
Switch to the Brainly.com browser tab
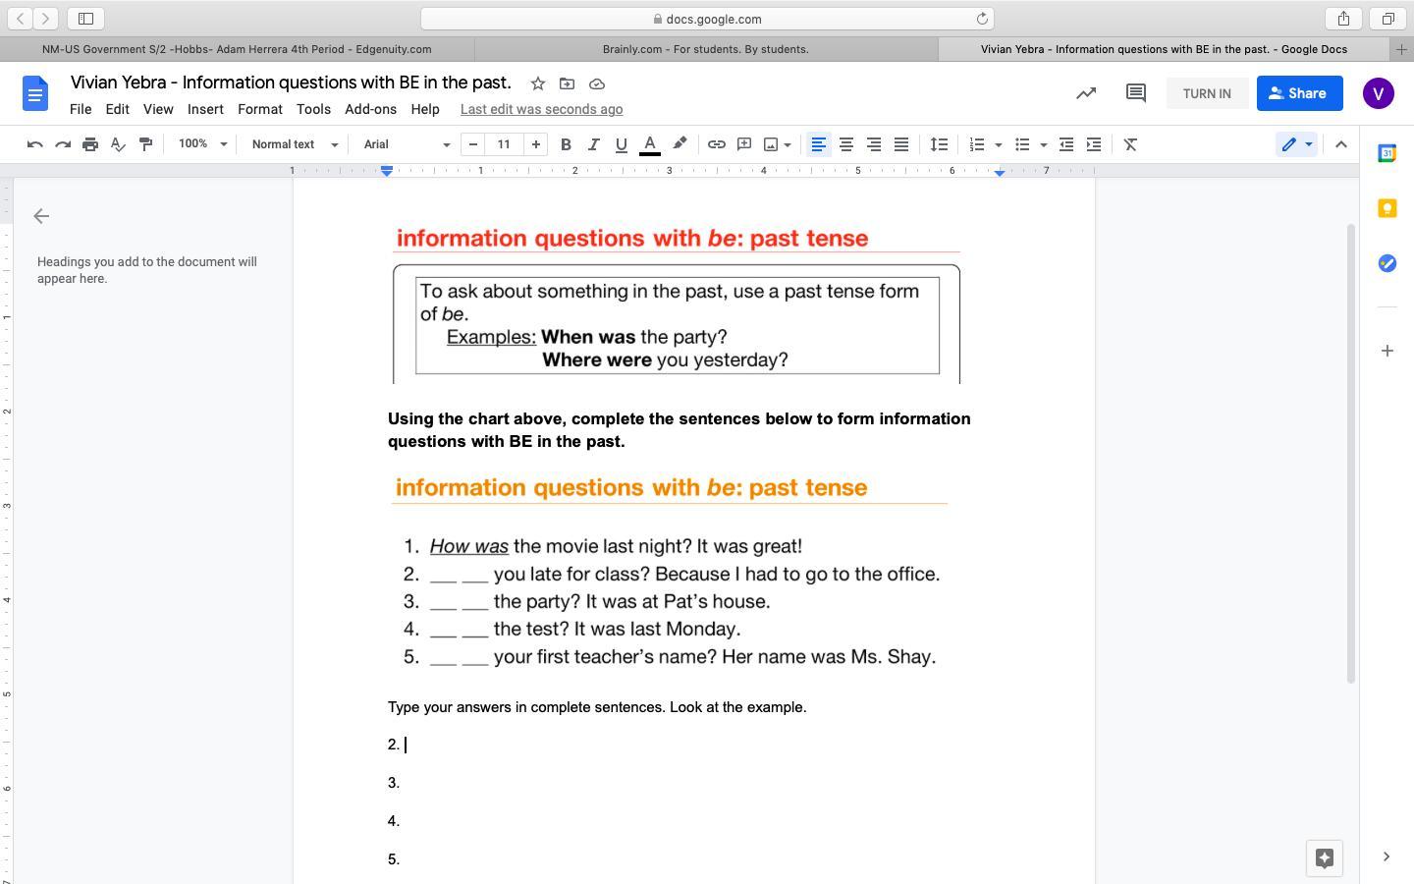coord(705,49)
